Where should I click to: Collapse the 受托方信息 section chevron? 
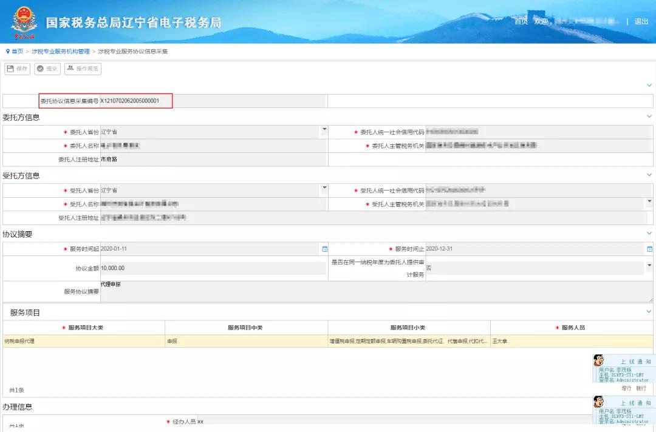[649, 174]
